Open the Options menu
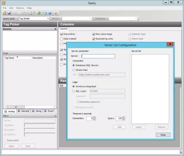This screenshot has width=184, height=156. (20, 8)
